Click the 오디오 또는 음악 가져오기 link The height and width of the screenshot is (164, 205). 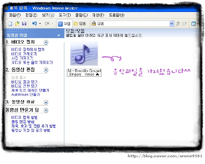pyautogui.click(x=32, y=62)
